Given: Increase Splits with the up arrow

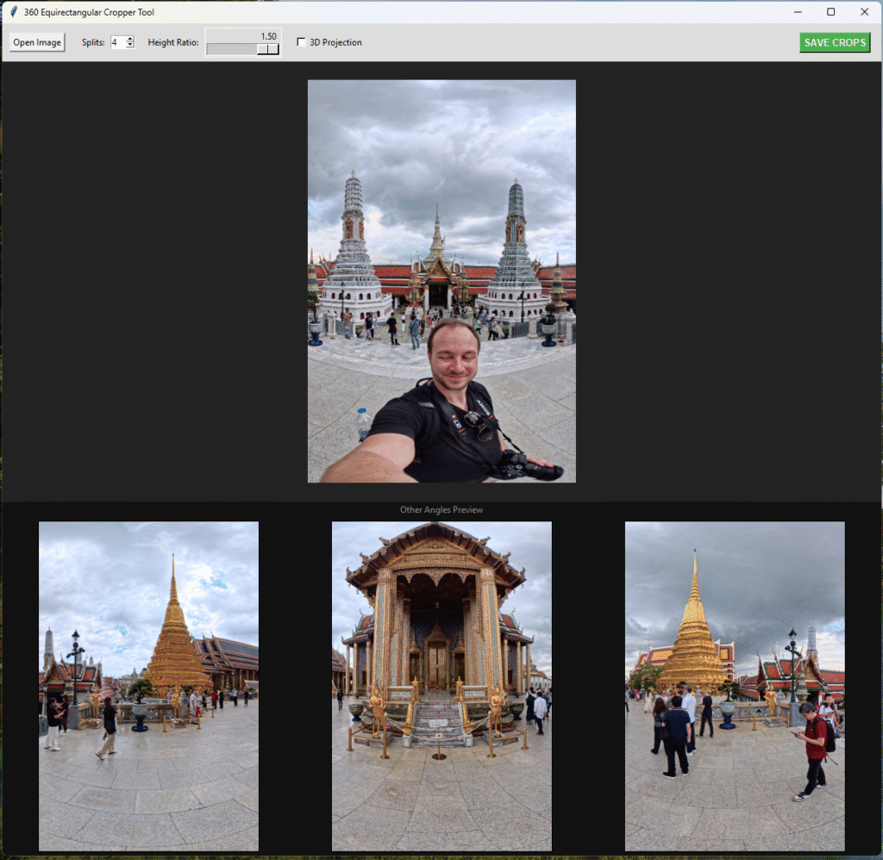Looking at the screenshot, I should click(x=130, y=39).
